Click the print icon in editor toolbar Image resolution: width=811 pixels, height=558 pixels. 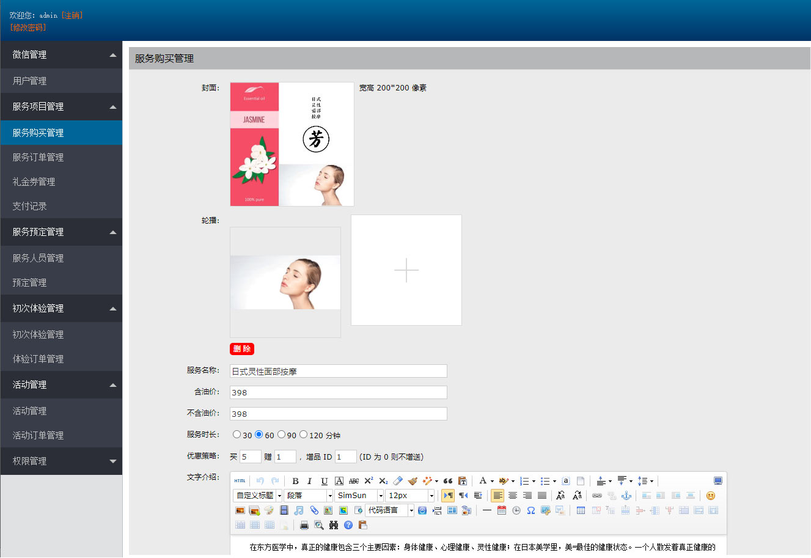point(304,525)
